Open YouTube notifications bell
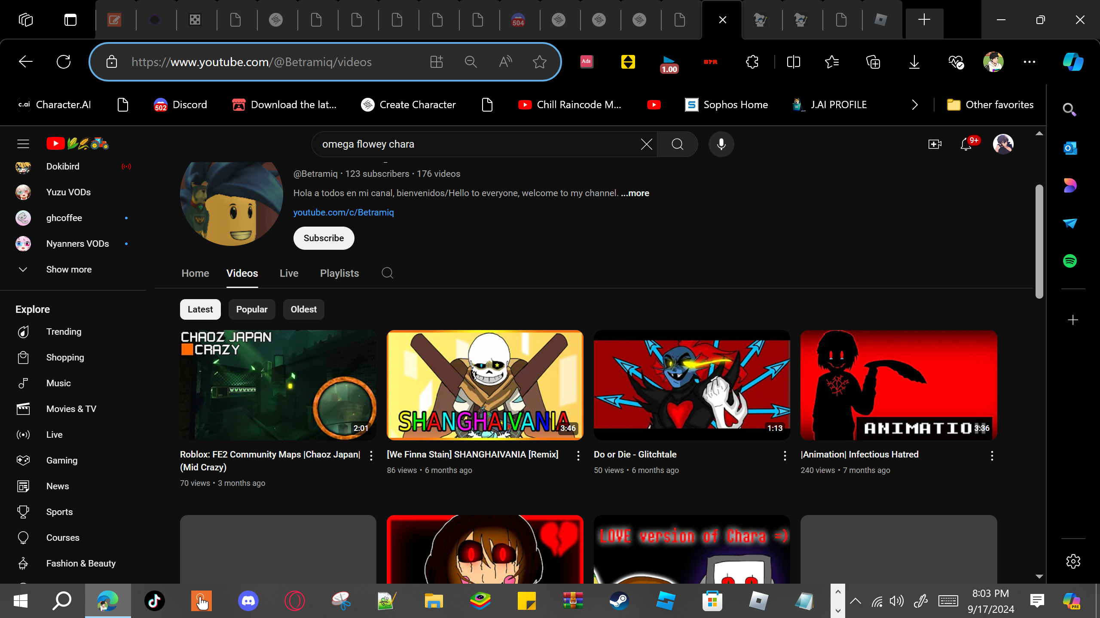The height and width of the screenshot is (618, 1100). [966, 144]
